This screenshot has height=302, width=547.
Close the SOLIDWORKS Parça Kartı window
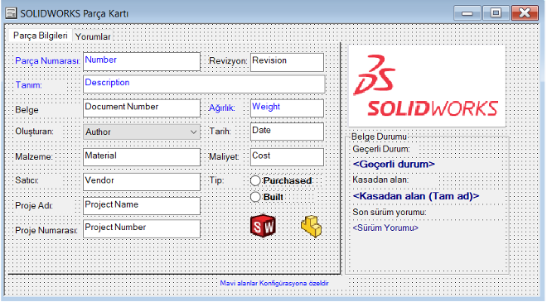click(525, 13)
